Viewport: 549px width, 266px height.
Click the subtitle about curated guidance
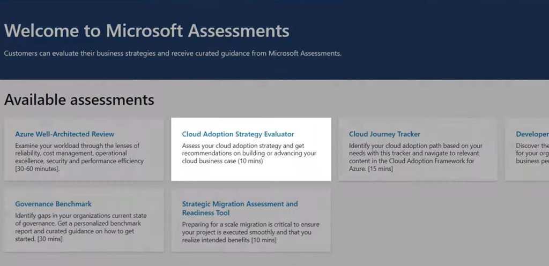click(x=173, y=54)
